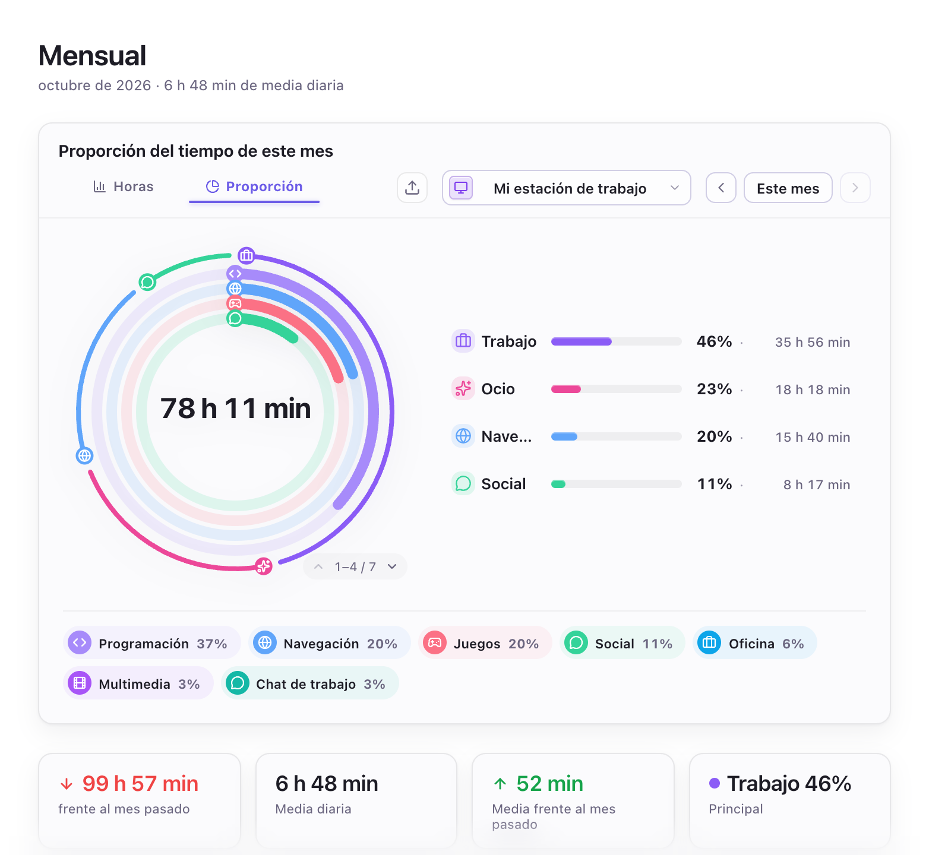The height and width of the screenshot is (855, 929).
Task: Select the Proporción tab
Action: 254,186
